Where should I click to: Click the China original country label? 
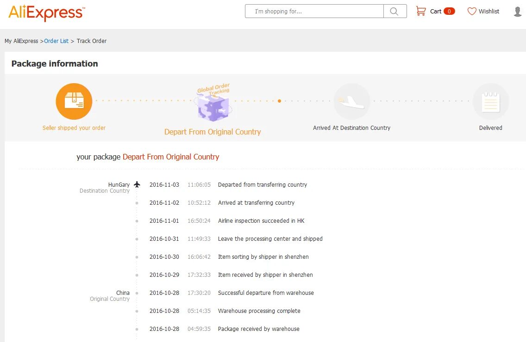tap(123, 293)
